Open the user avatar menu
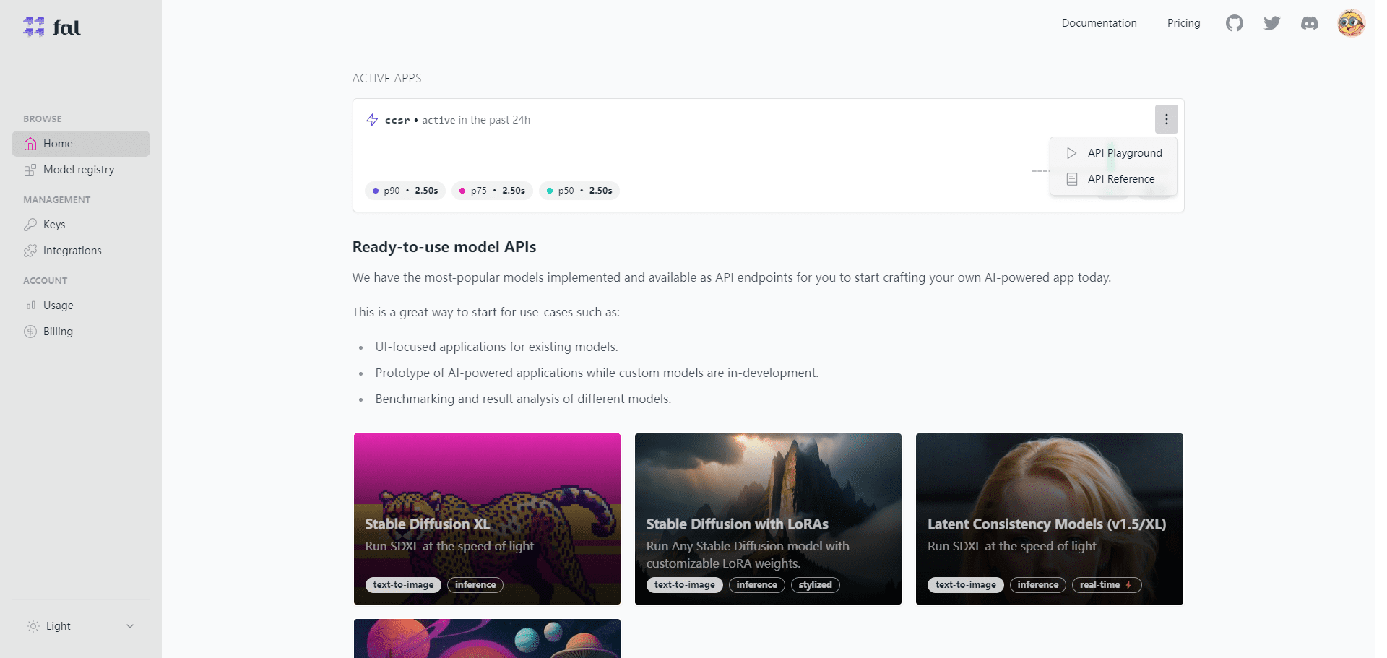Viewport: 1387px width, 658px height. (x=1351, y=23)
